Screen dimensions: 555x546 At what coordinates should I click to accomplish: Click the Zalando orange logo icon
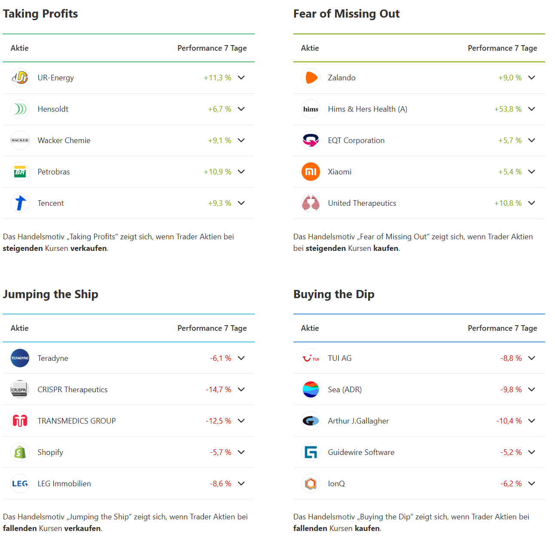311,78
